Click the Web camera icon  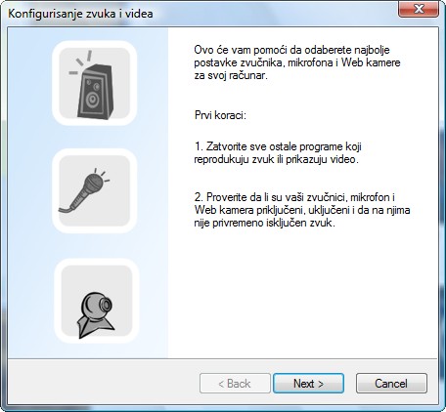pos(97,301)
